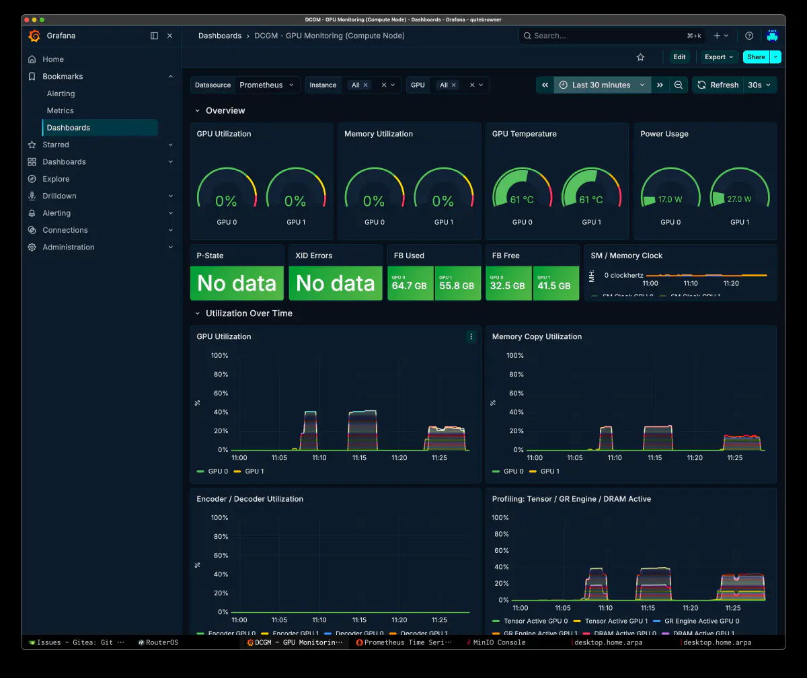Clear all selected GPU filter values
The image size is (807, 678).
(x=472, y=85)
